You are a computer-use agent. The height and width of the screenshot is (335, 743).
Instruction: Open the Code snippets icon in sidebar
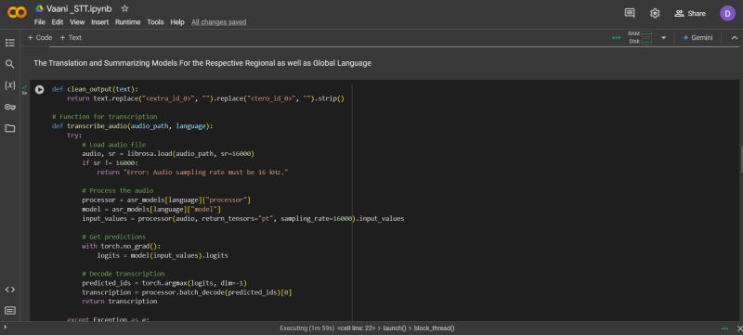pos(10,290)
